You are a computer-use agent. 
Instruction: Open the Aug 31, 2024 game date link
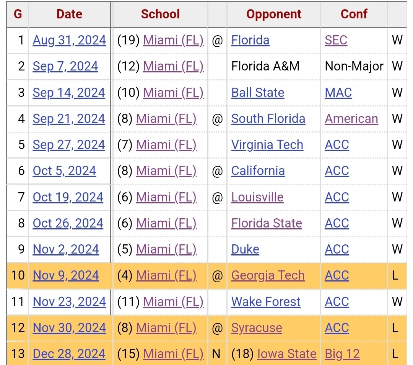pos(69,40)
